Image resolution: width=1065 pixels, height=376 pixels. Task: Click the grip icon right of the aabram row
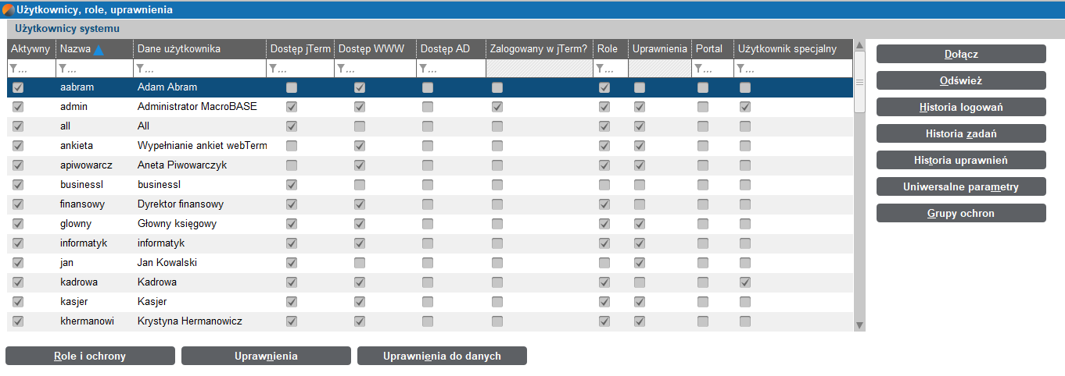859,82
